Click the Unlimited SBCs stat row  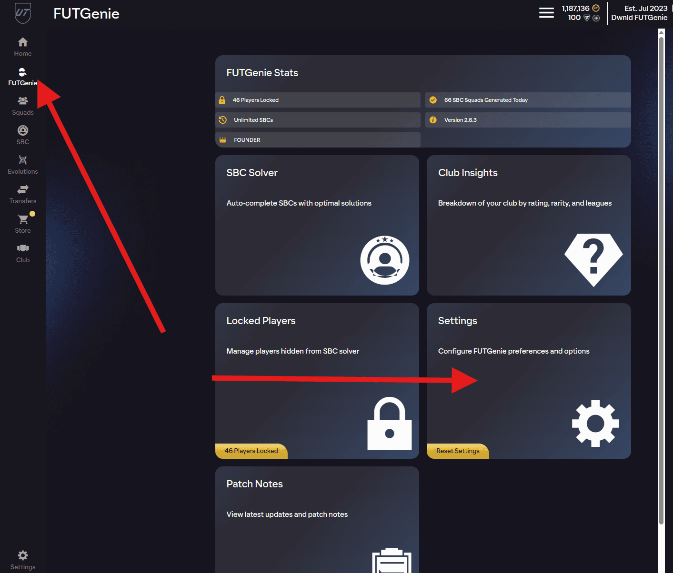pos(318,120)
